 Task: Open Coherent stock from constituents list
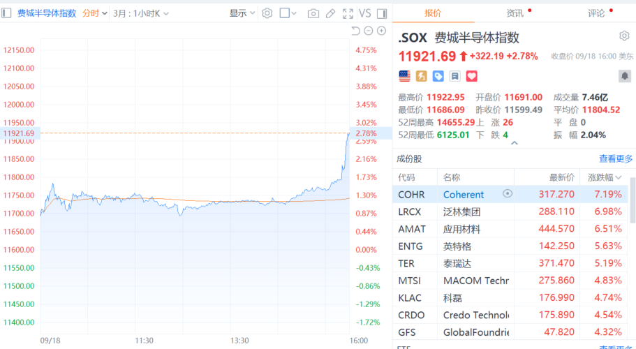click(463, 195)
